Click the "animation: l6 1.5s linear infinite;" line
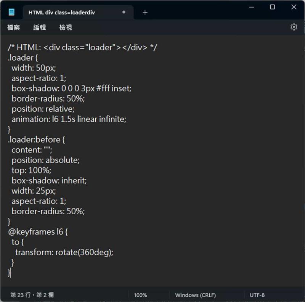Image resolution: width=305 pixels, height=302 pixels. (69, 119)
